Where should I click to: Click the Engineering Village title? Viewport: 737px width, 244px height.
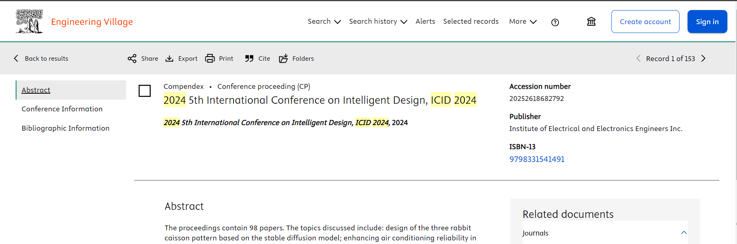(x=92, y=22)
